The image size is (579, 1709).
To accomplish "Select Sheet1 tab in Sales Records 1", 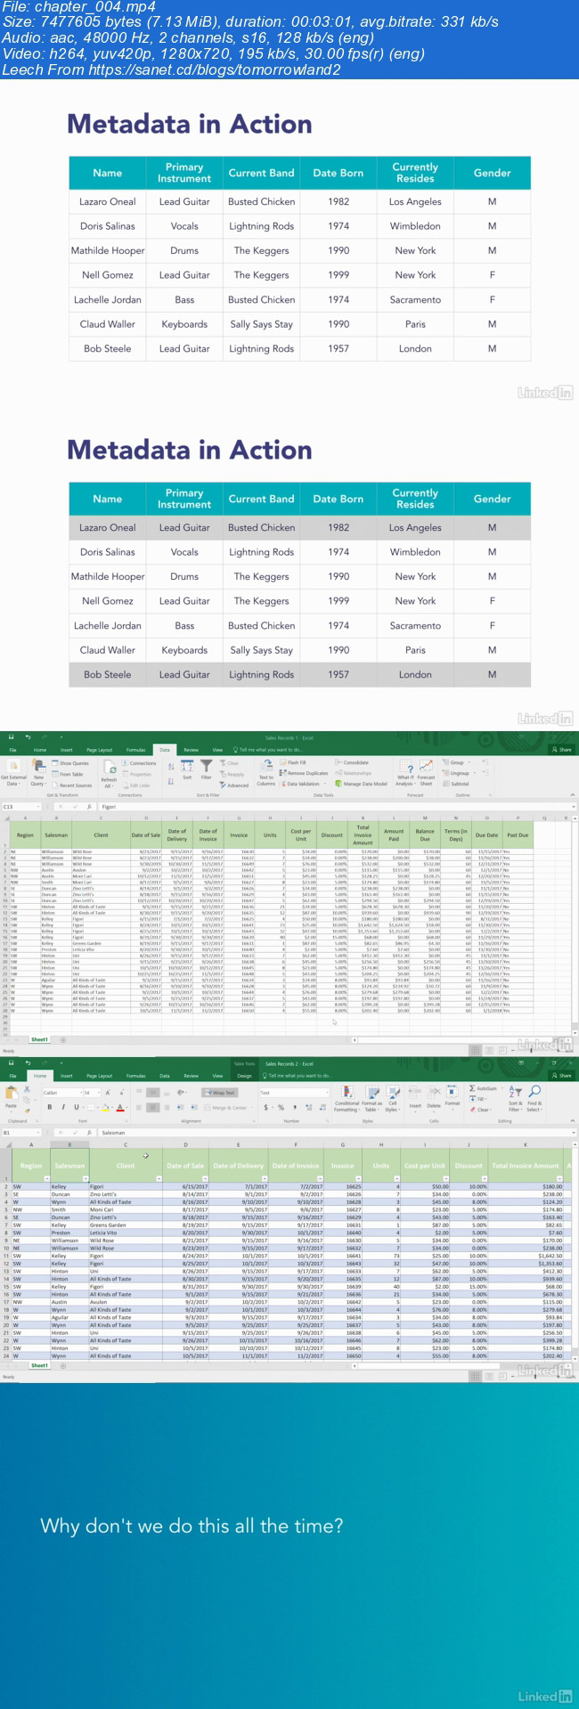I will point(39,1039).
